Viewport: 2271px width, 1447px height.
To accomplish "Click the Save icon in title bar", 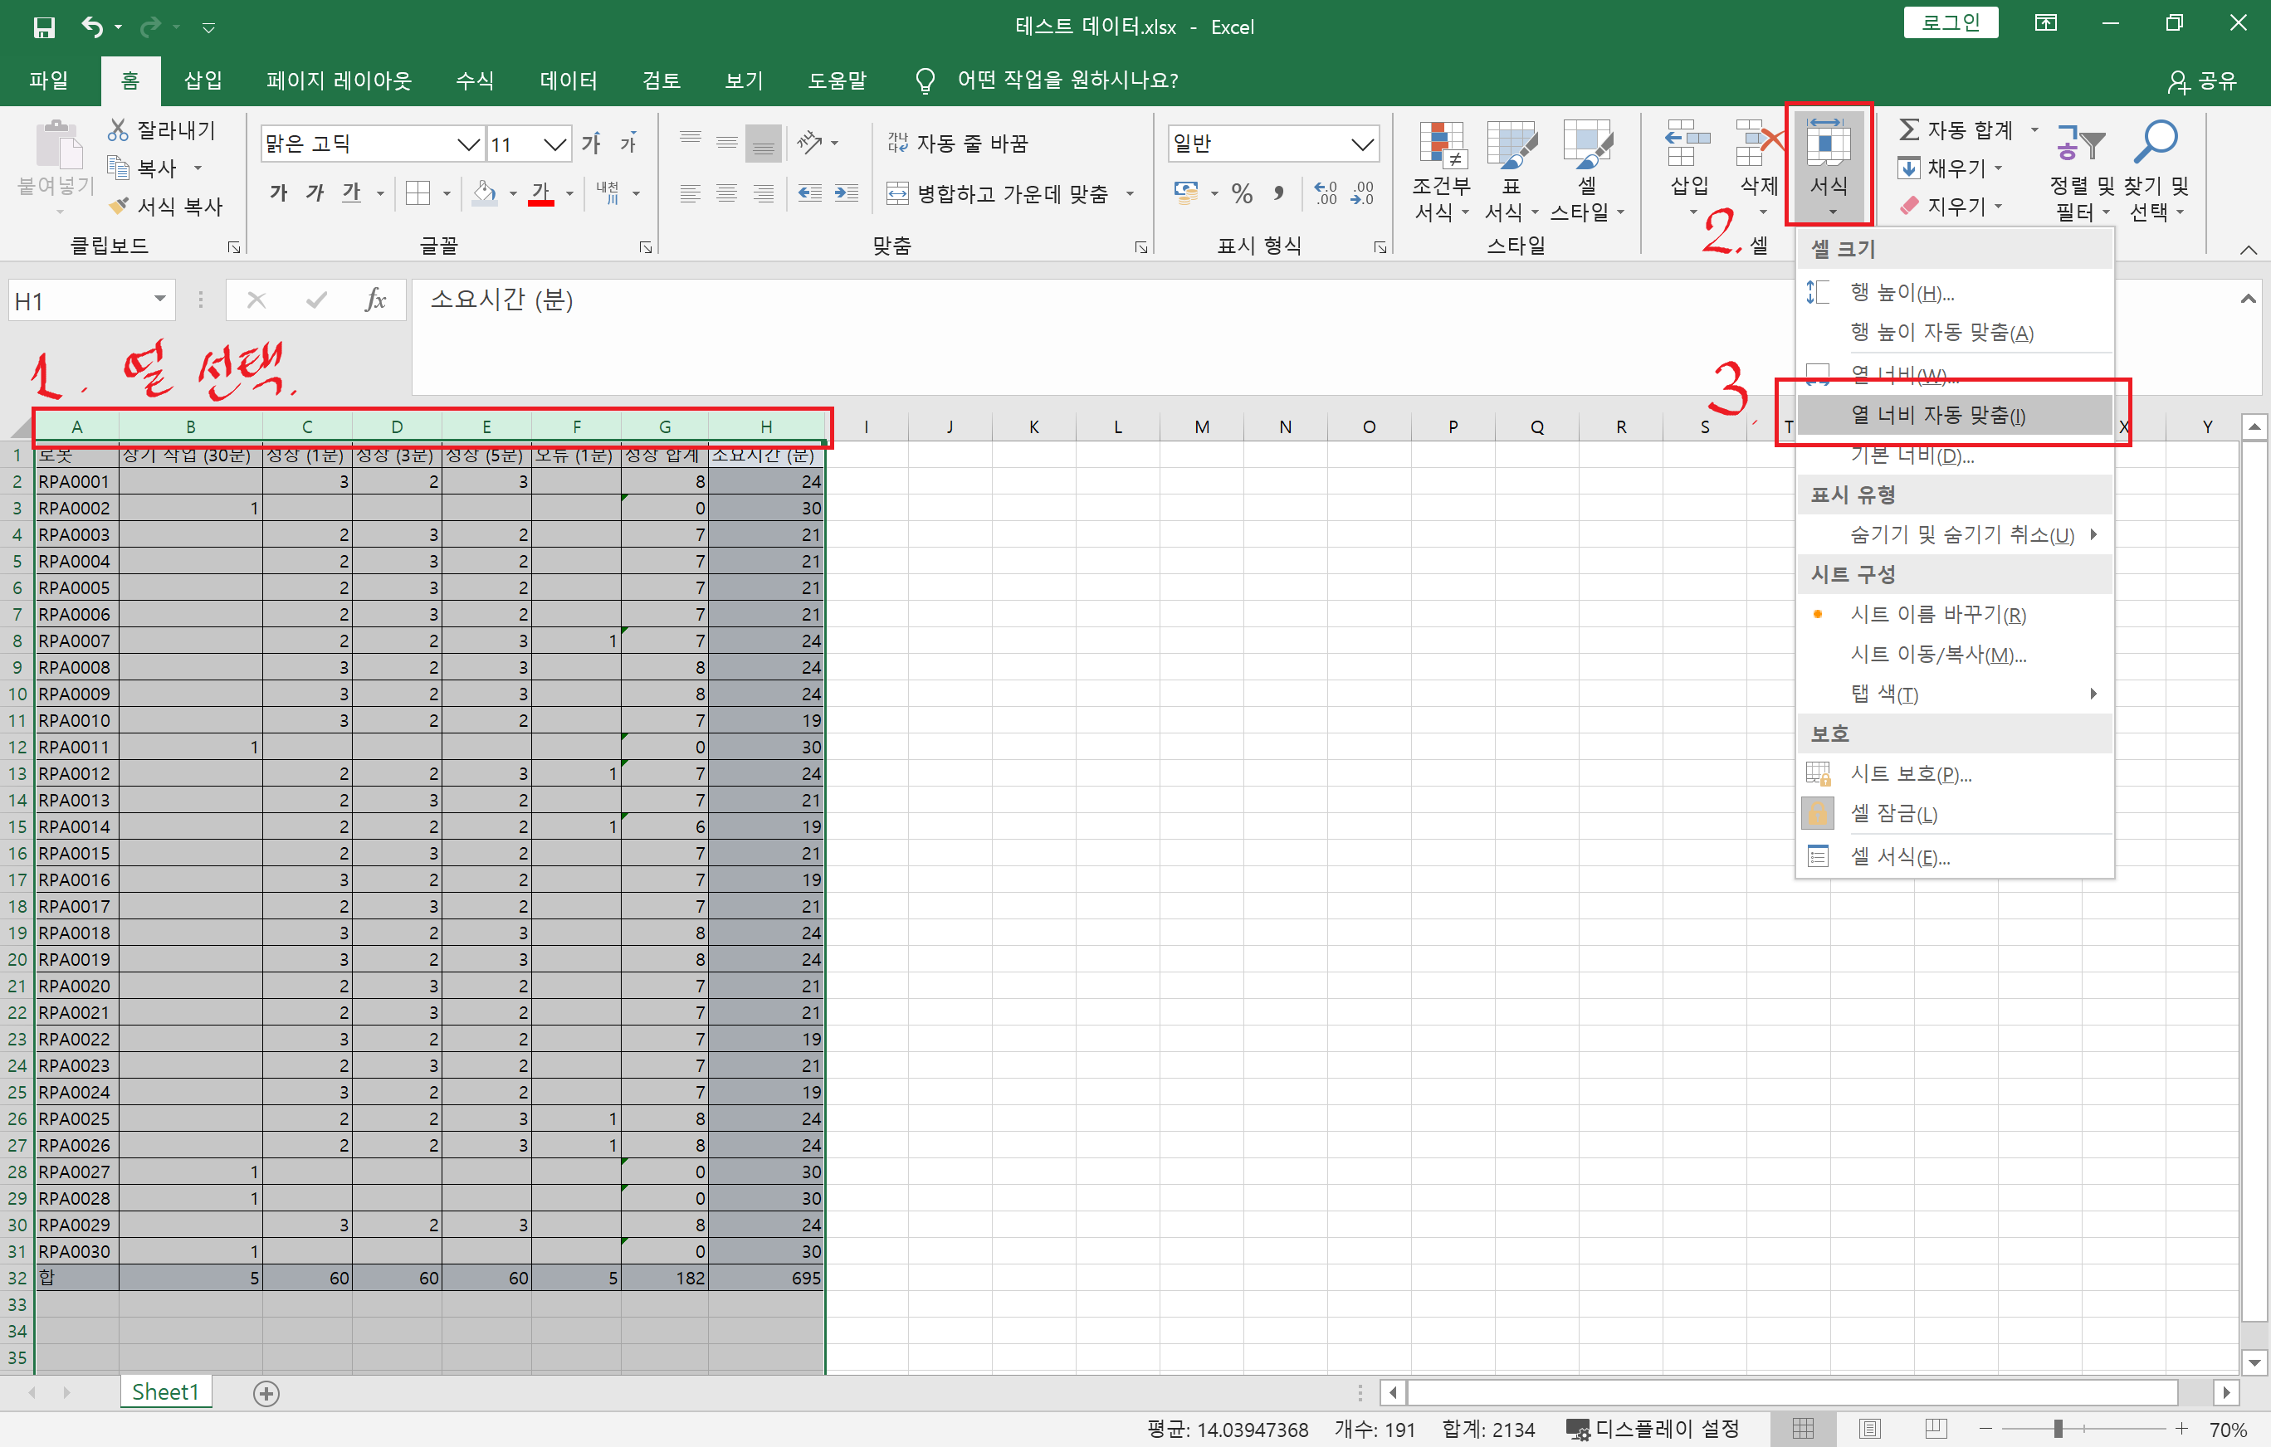I will click(x=44, y=27).
